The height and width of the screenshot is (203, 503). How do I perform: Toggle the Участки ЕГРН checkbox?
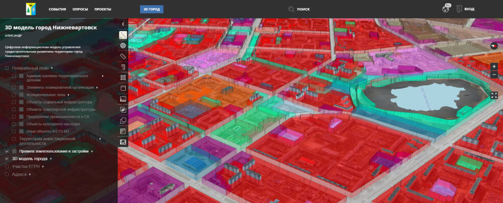[x=7, y=166]
